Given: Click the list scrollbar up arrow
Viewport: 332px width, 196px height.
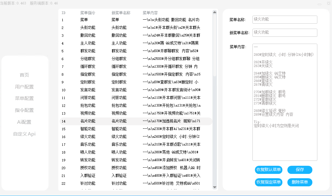Looking at the screenshot, I should (x=214, y=12).
